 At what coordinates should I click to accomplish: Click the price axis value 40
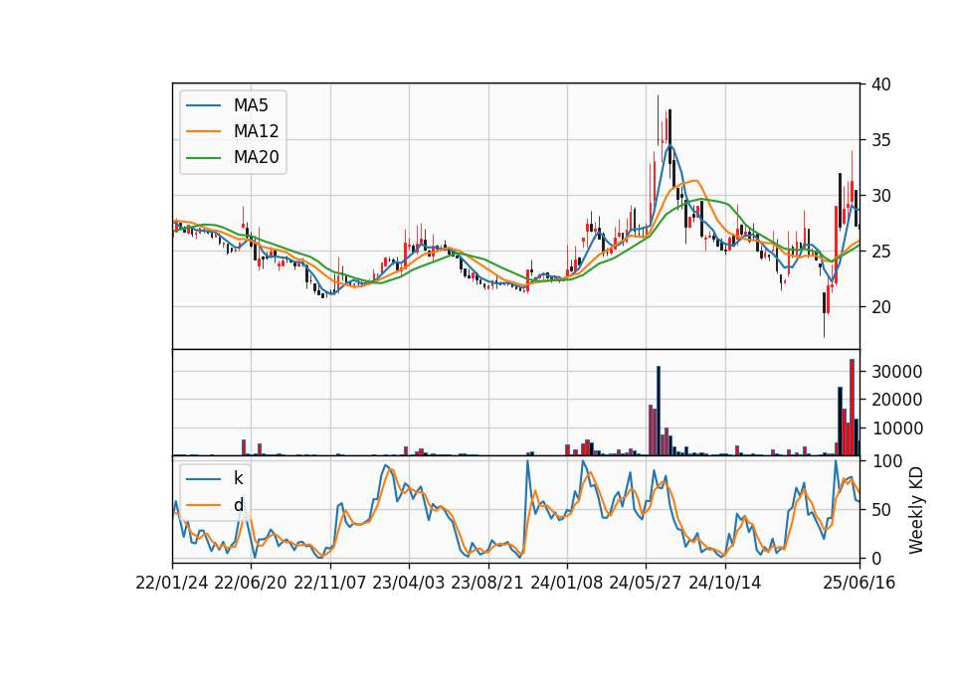(x=880, y=85)
